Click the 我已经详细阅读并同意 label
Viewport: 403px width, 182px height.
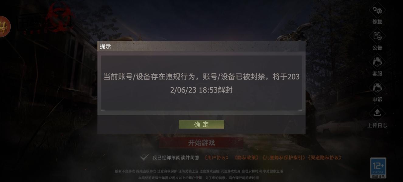[176, 158]
